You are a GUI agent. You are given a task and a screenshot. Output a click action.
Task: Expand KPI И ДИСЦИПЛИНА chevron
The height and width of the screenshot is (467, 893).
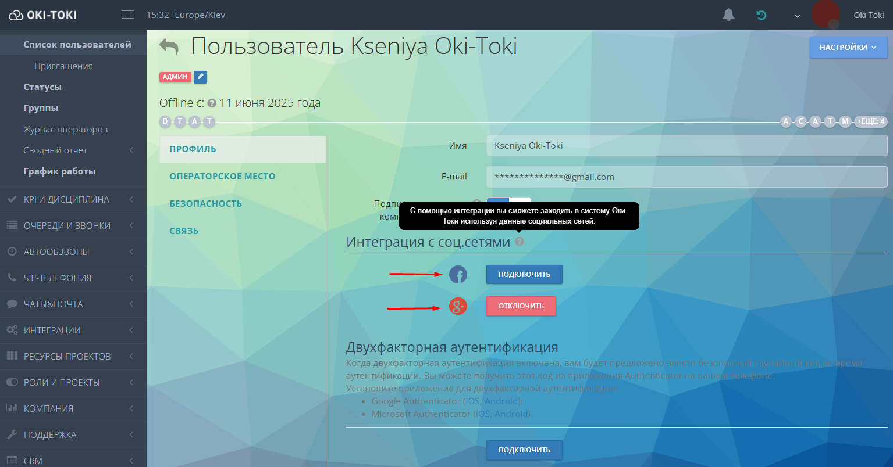[x=131, y=199]
